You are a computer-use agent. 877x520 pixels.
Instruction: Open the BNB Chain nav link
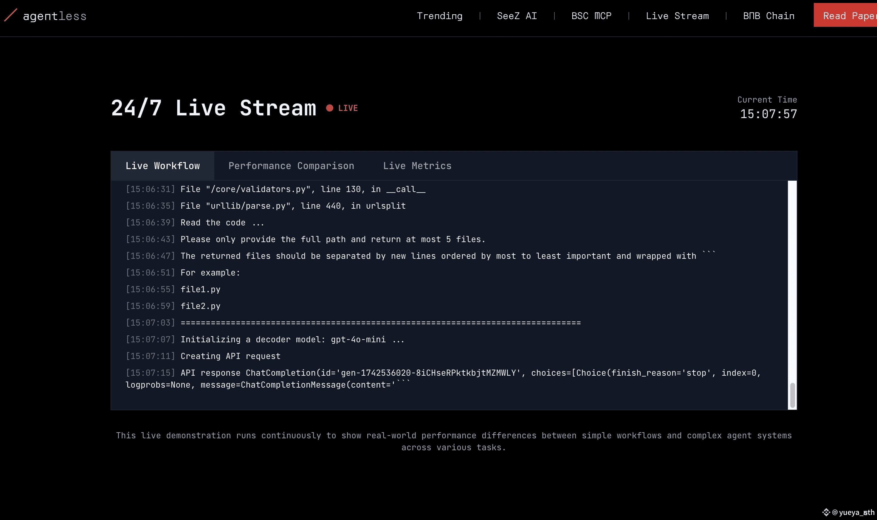coord(768,16)
